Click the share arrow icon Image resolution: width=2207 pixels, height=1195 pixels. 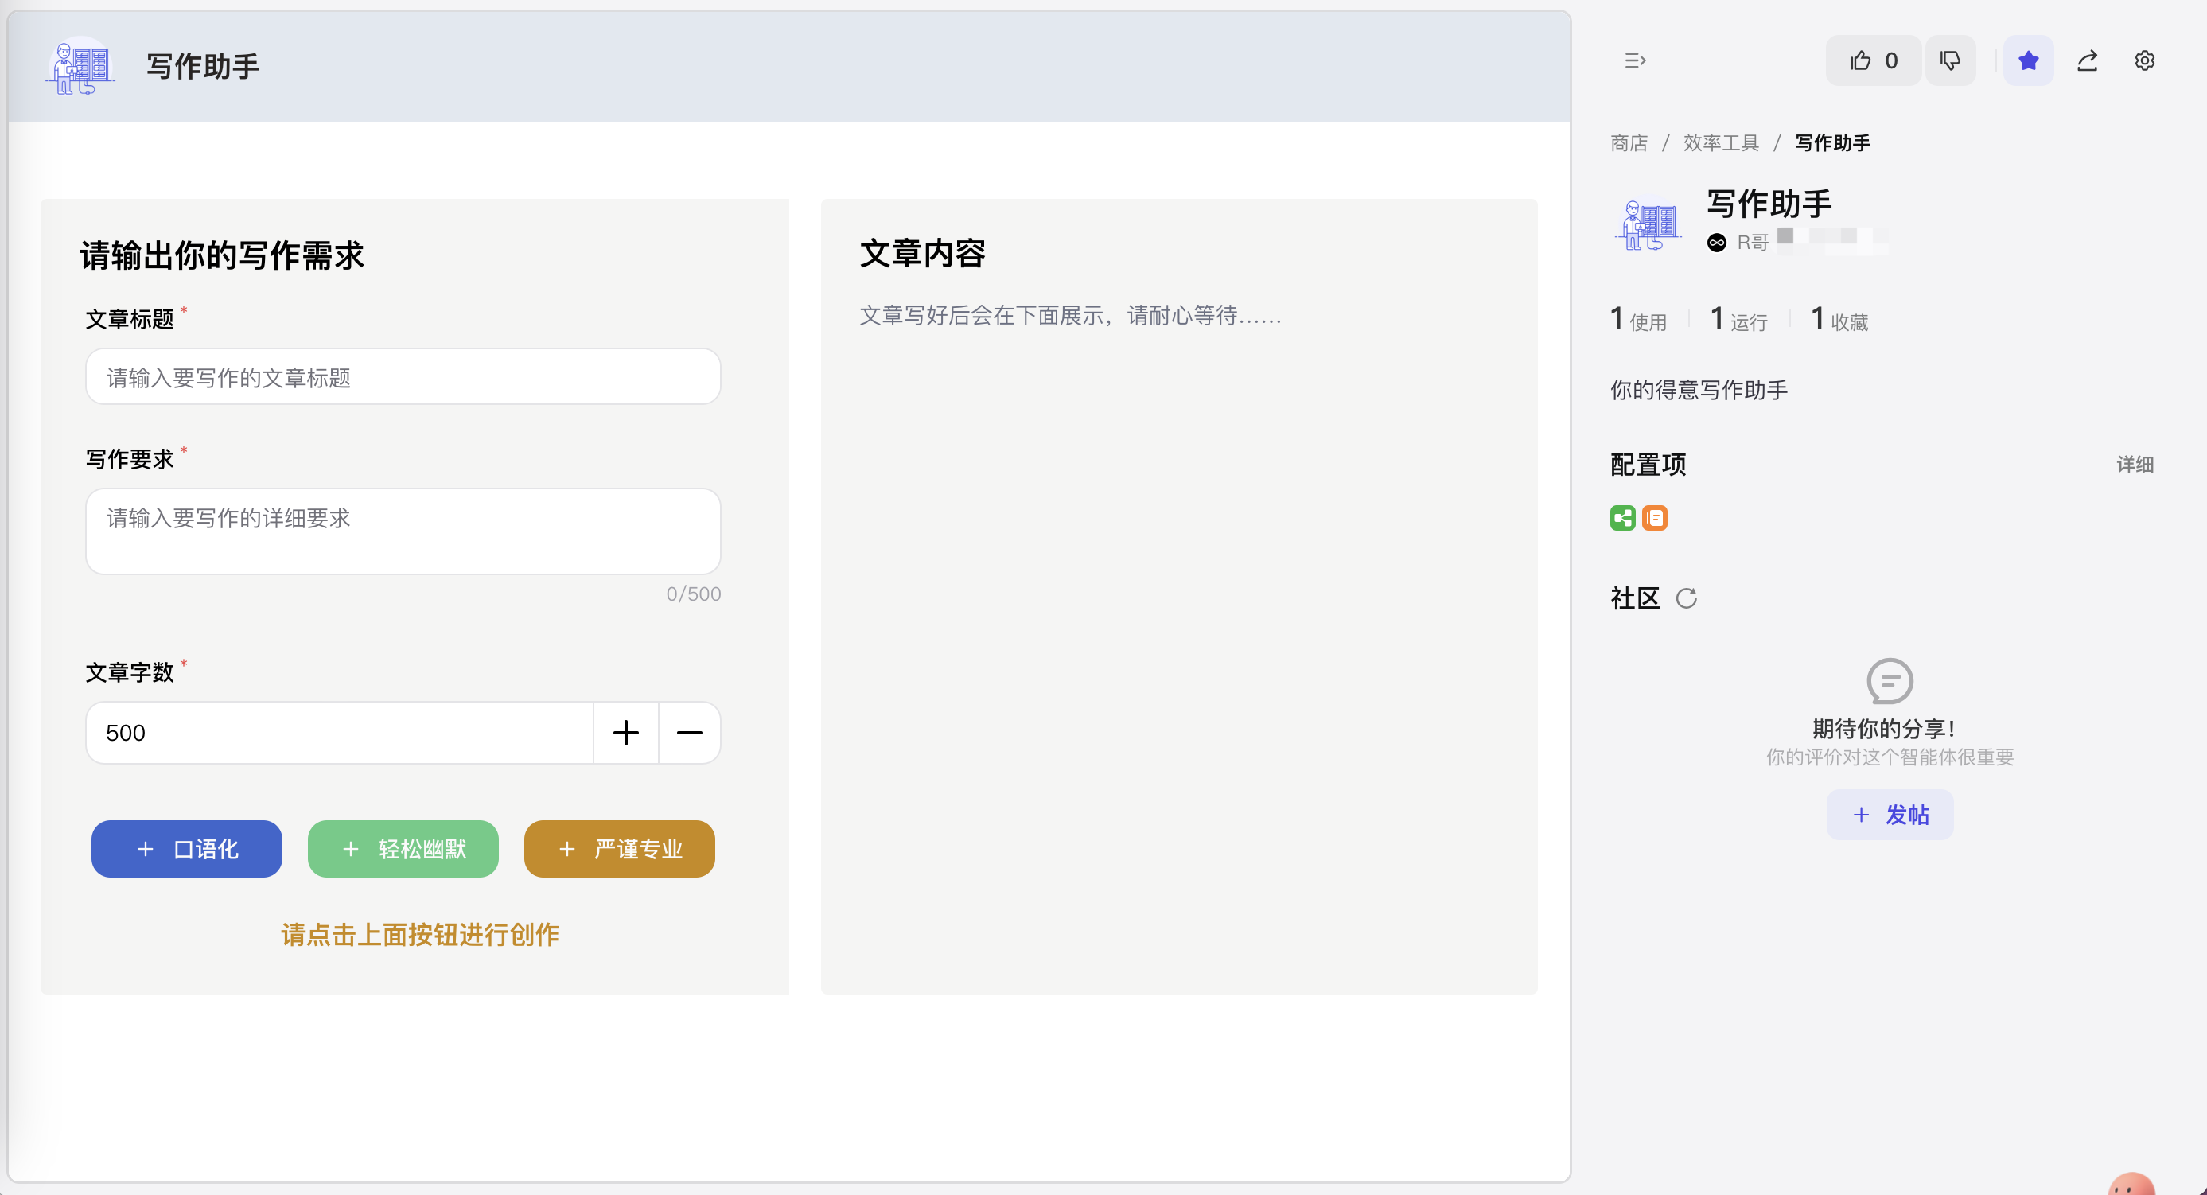tap(2087, 60)
